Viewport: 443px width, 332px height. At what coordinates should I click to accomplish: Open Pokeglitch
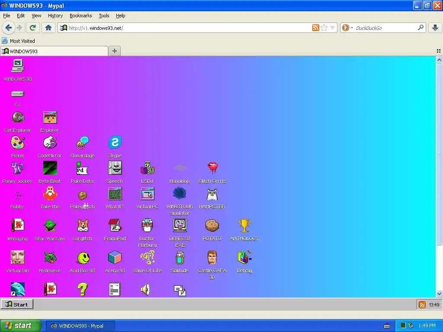pyautogui.click(x=82, y=199)
